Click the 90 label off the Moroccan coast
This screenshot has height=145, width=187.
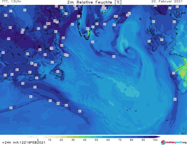click(x=175, y=99)
